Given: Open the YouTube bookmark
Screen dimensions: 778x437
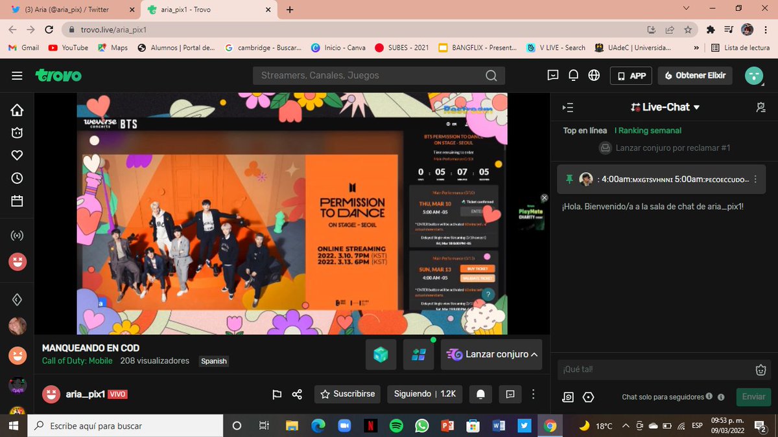Looking at the screenshot, I should (x=68, y=48).
